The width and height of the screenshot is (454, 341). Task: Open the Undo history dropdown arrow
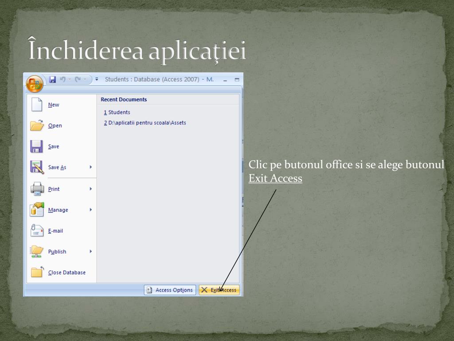pyautogui.click(x=70, y=79)
